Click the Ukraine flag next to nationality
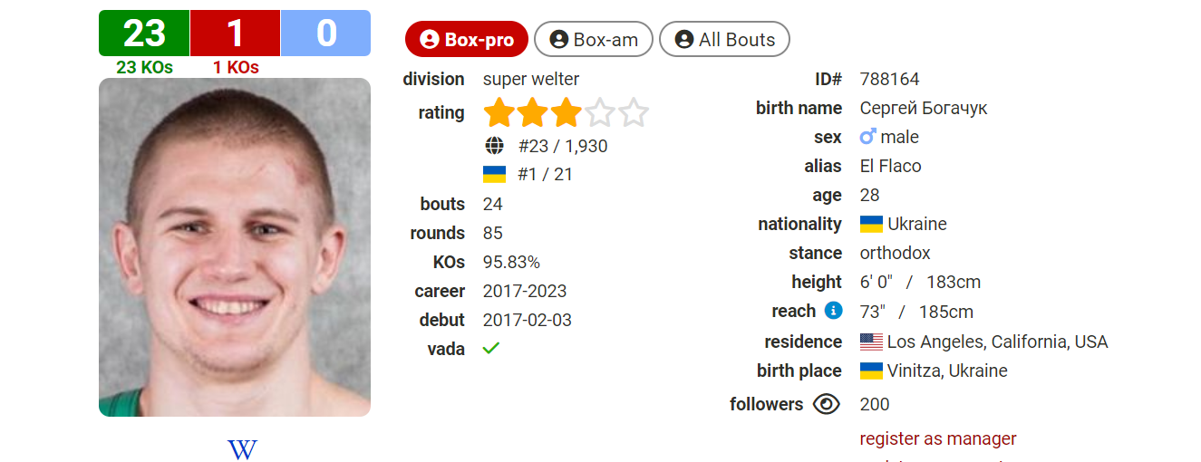Image resolution: width=1201 pixels, height=462 pixels. point(871,224)
